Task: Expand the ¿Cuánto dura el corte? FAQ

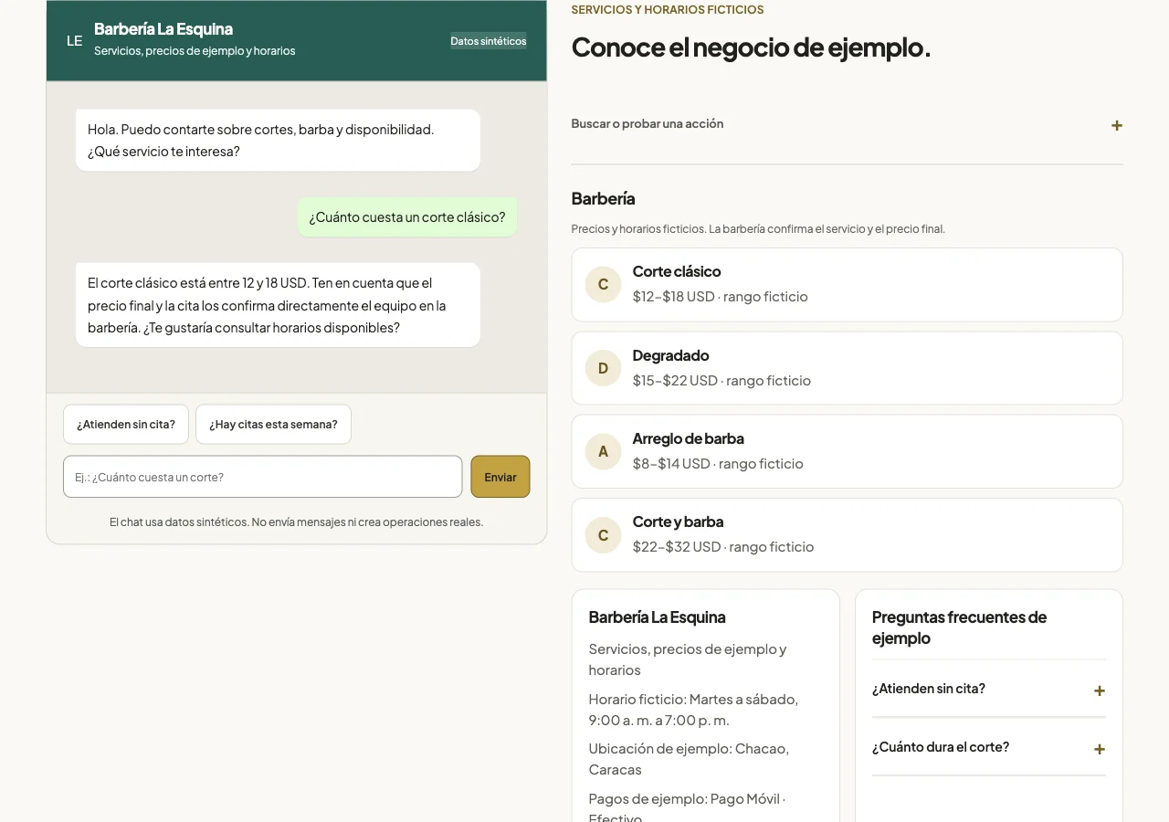Action: [988, 747]
